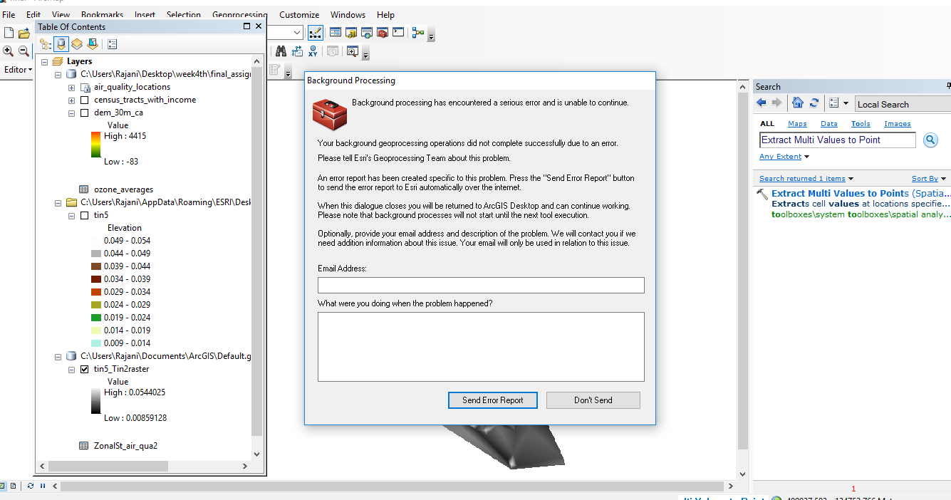This screenshot has width=951, height=500.
Task: Open the Sort By dropdown
Action: [929, 179]
